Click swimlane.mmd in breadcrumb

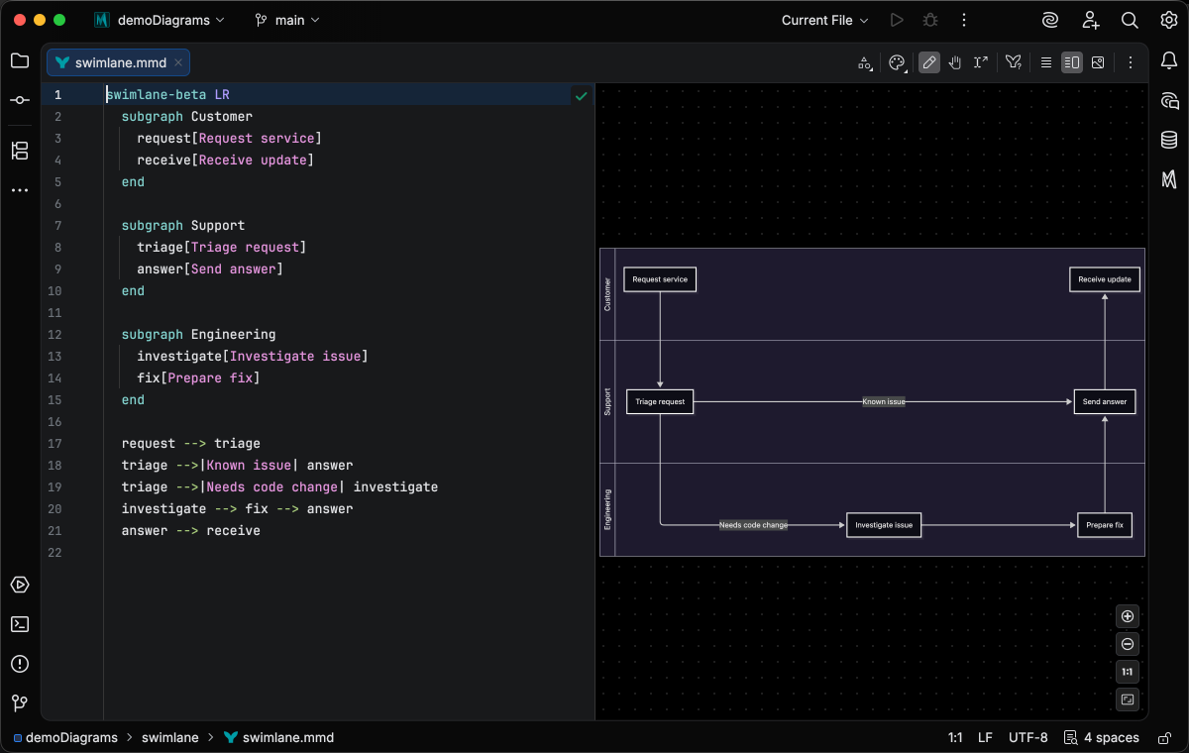278,737
